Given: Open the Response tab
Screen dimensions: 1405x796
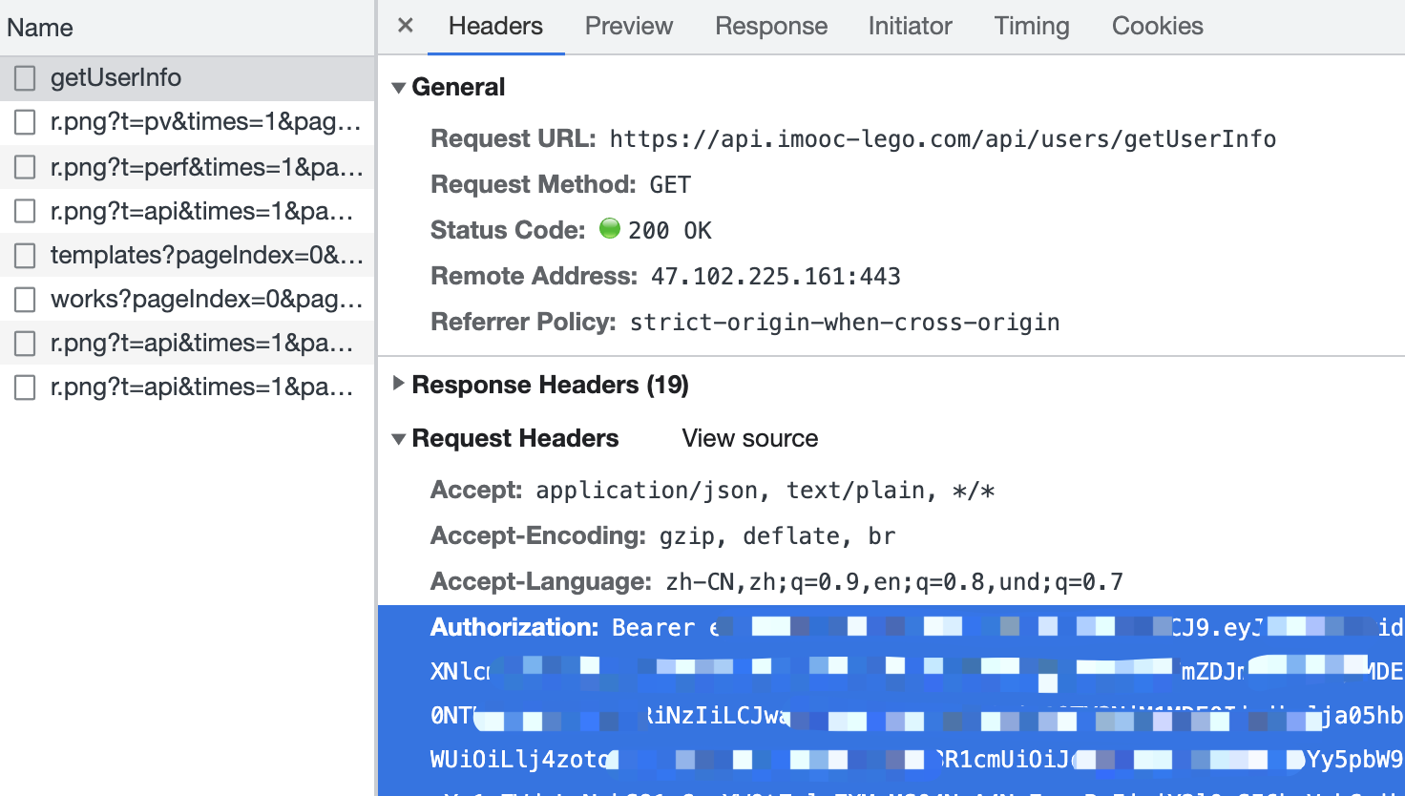Looking at the screenshot, I should 771,26.
